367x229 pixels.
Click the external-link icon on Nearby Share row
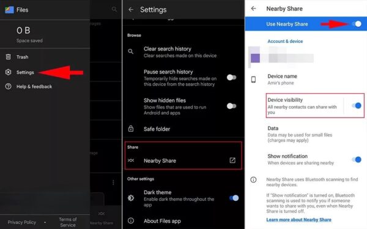coord(232,160)
